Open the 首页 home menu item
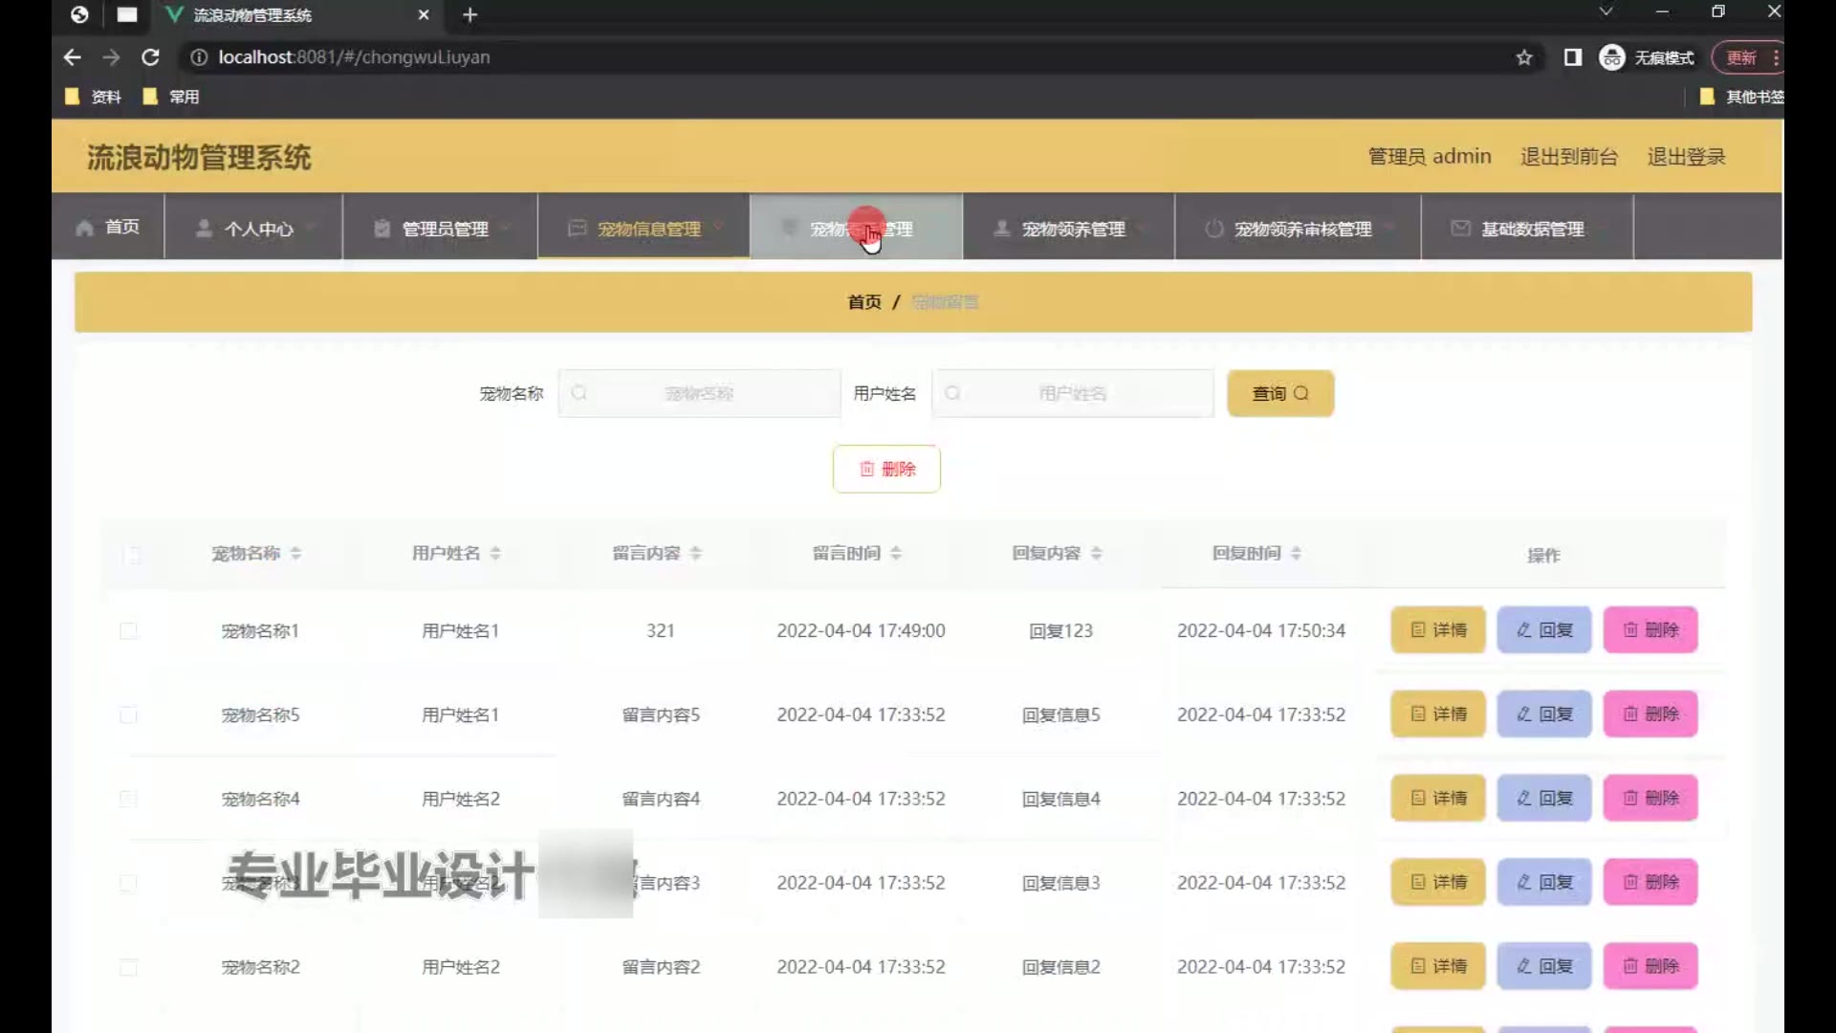Image resolution: width=1836 pixels, height=1033 pixels. [108, 227]
